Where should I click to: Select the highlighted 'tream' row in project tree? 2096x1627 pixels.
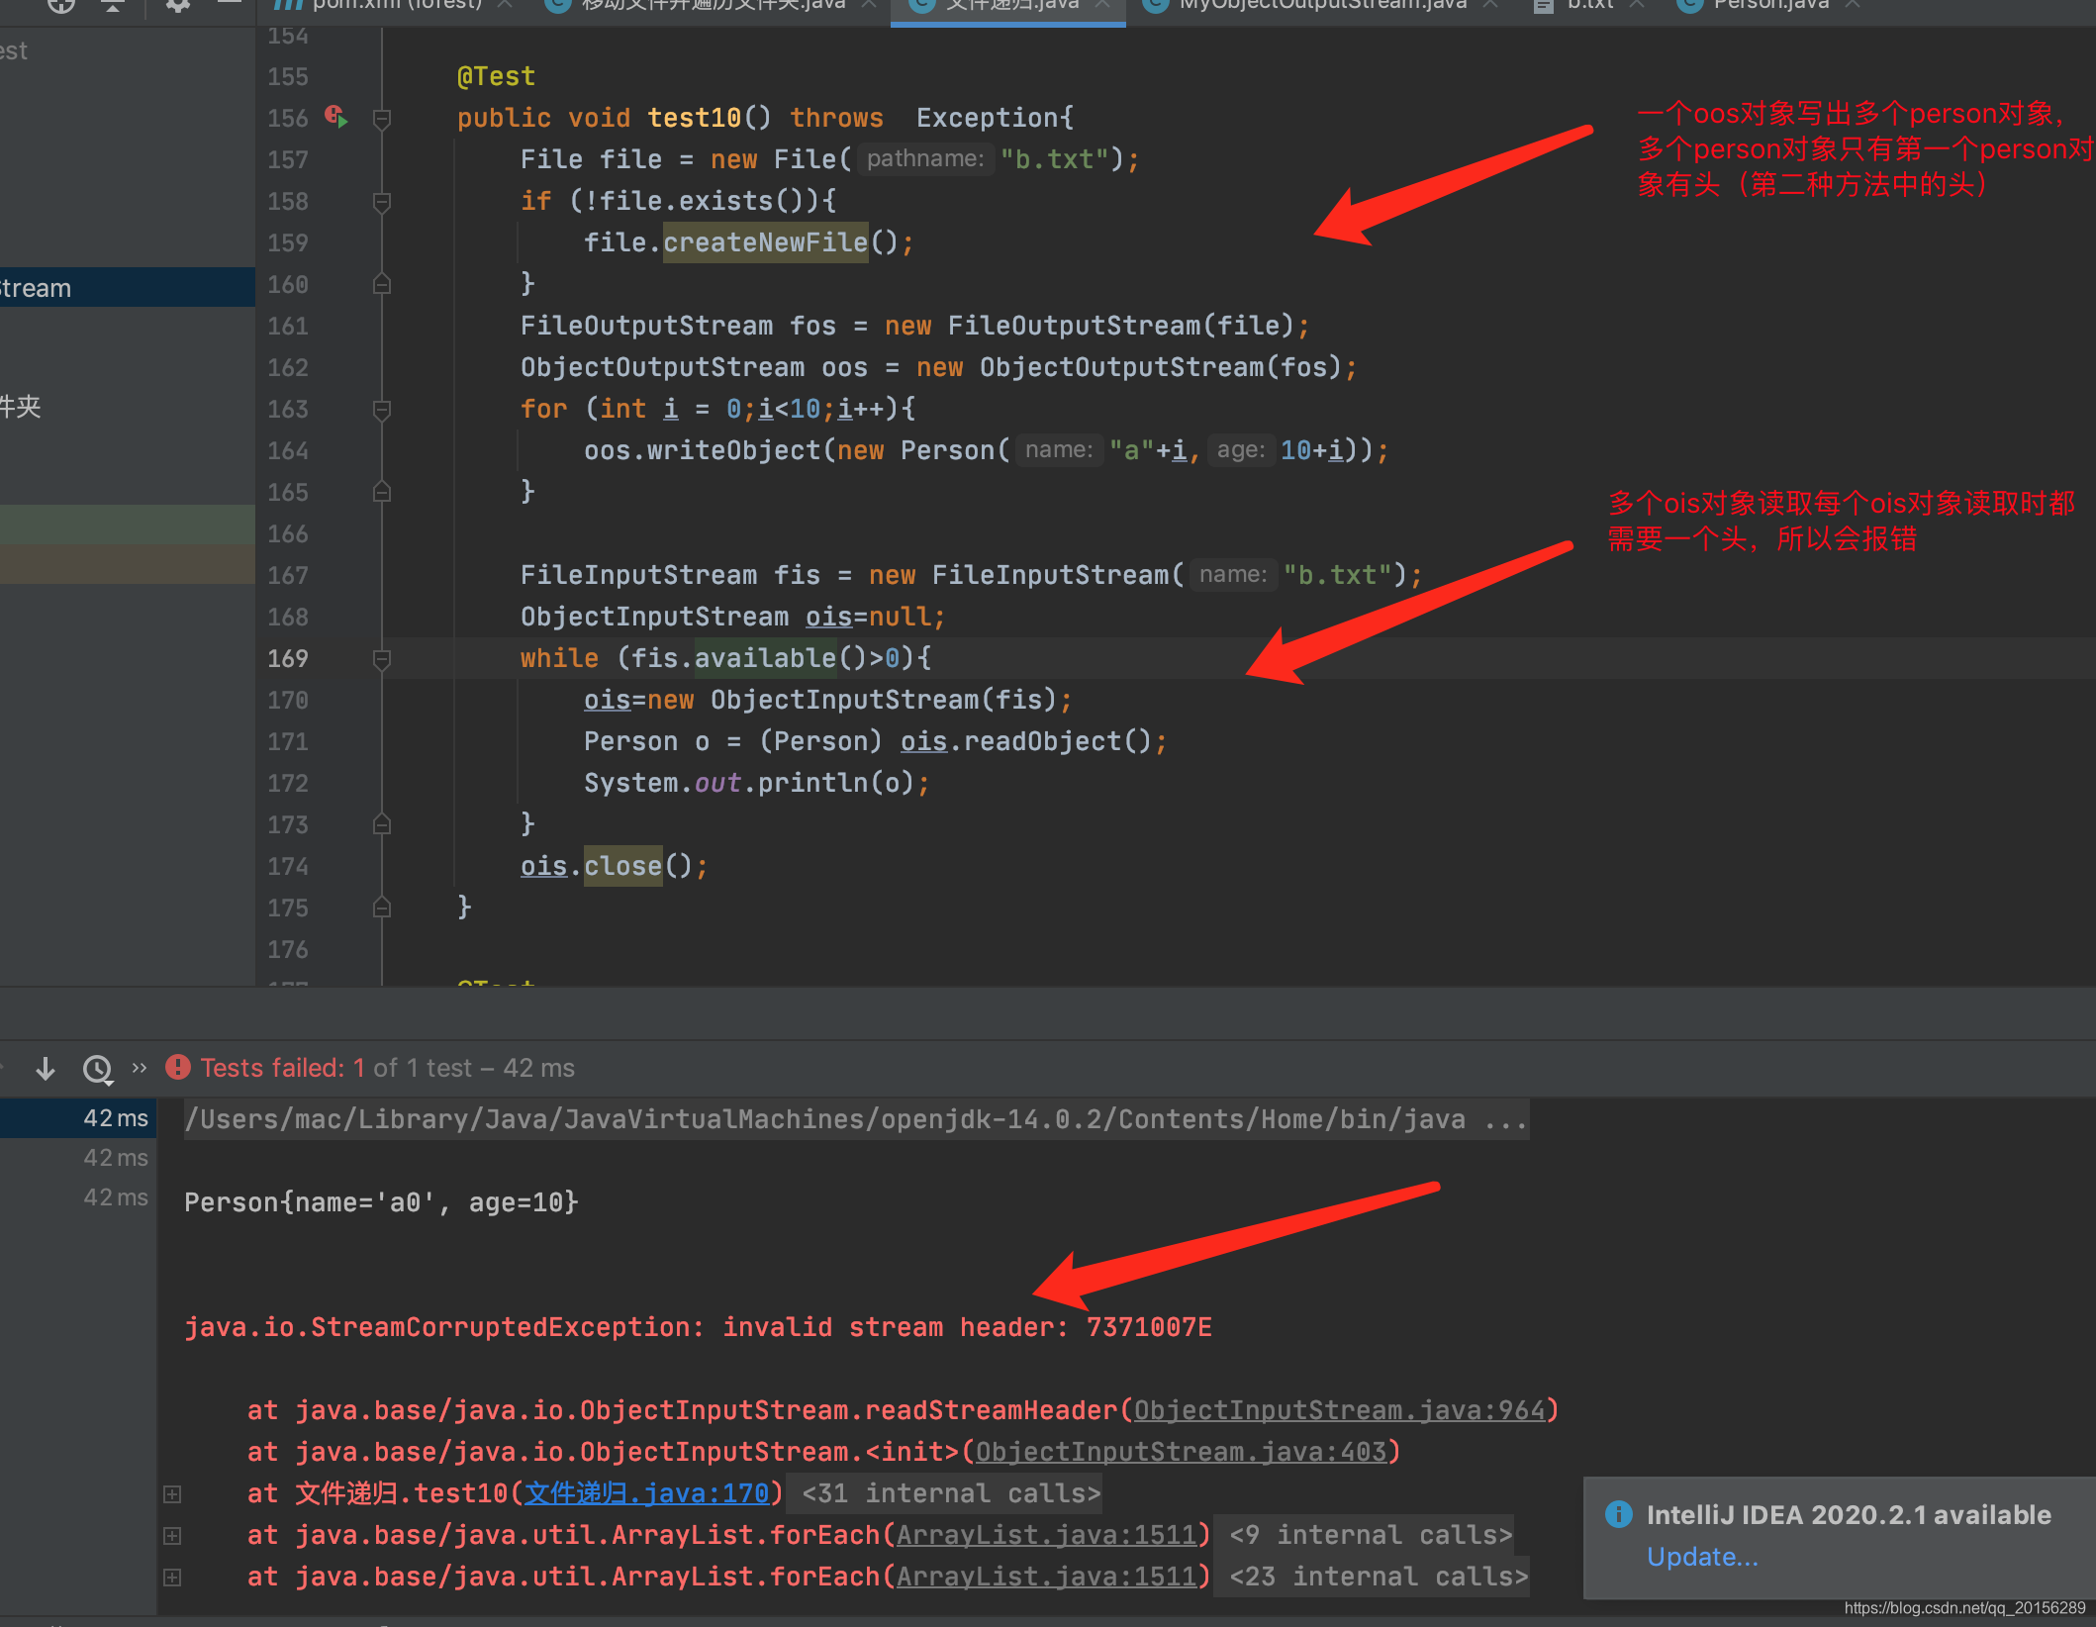[x=127, y=287]
